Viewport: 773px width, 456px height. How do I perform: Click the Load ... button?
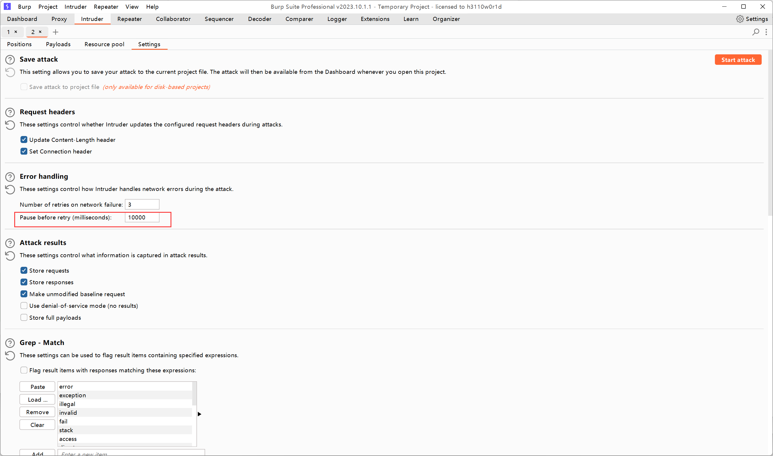[x=37, y=400]
